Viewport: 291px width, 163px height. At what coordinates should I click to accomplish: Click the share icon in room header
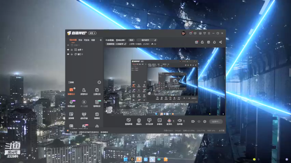tap(220, 42)
